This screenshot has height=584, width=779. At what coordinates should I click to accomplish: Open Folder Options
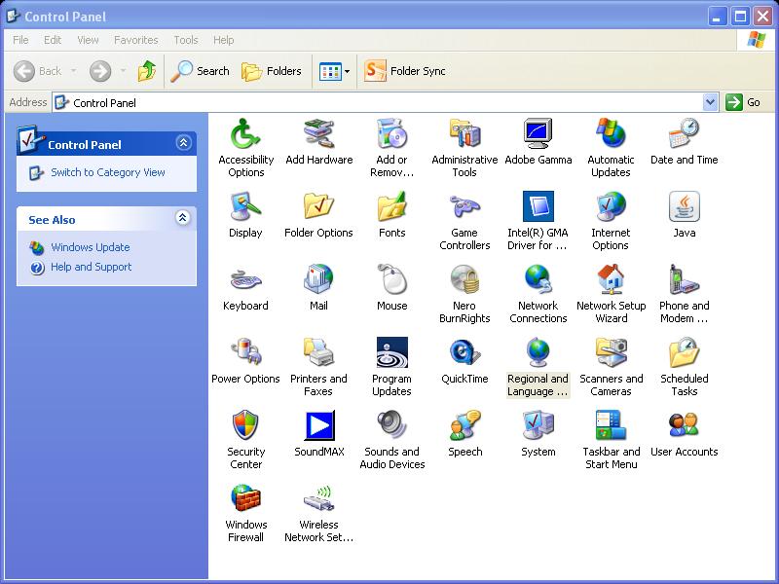click(318, 214)
